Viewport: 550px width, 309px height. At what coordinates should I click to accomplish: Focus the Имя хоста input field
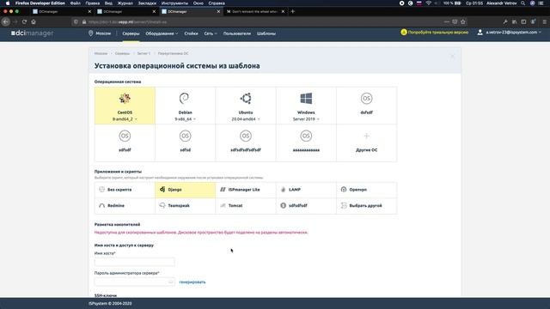point(134,261)
